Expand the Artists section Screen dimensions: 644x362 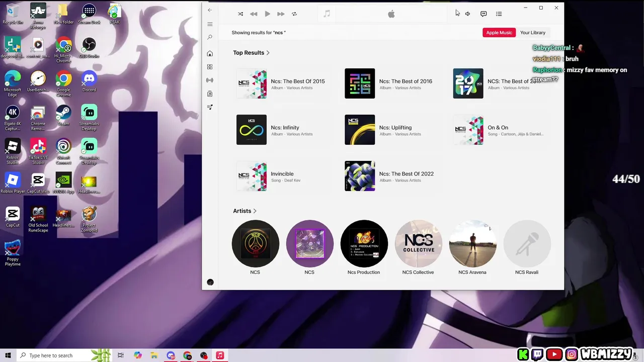pos(245,211)
